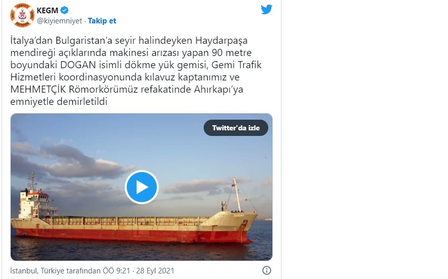Open the KEGM profile avatar logo
The height and width of the screenshot is (279, 448).
(22, 15)
